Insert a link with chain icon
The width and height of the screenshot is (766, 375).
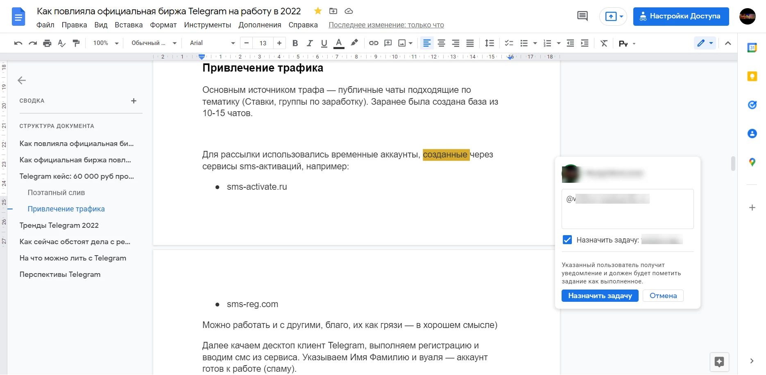pyautogui.click(x=374, y=43)
